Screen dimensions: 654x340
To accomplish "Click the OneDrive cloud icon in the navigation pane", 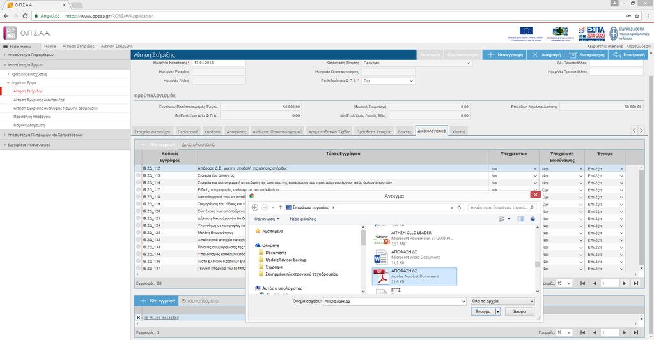I will [258, 246].
